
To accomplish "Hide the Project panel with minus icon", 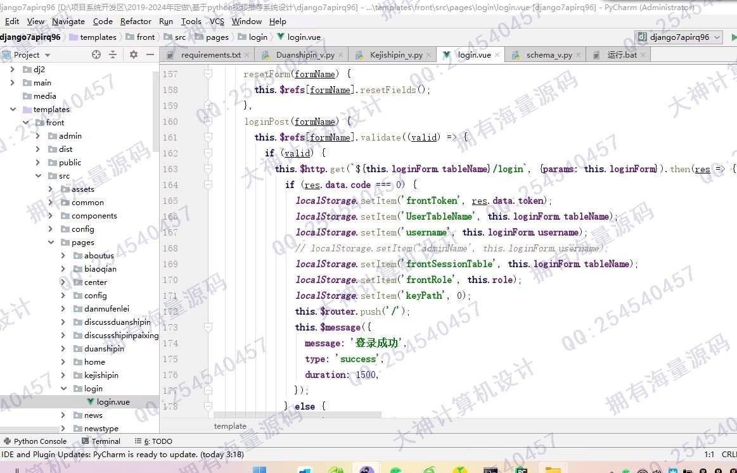I will pos(150,54).
